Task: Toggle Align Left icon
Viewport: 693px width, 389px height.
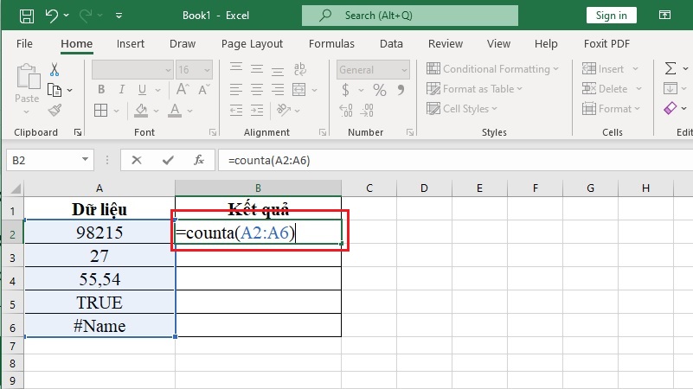Action: click(236, 90)
